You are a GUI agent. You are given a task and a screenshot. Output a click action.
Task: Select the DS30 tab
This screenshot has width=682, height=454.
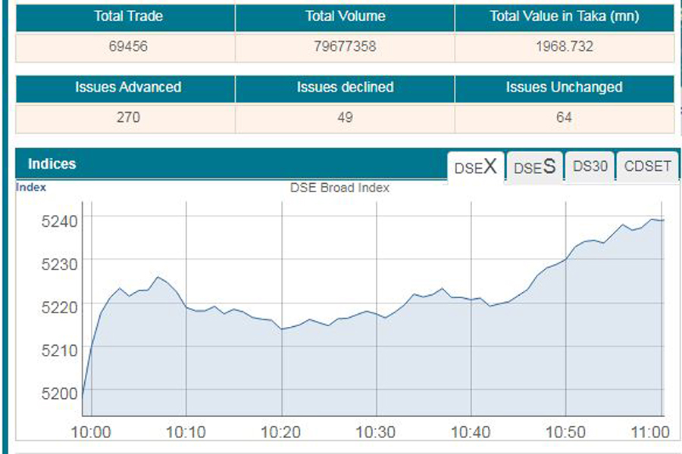tap(590, 167)
